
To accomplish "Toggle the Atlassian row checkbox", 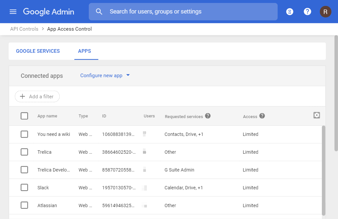I will pyautogui.click(x=24, y=205).
